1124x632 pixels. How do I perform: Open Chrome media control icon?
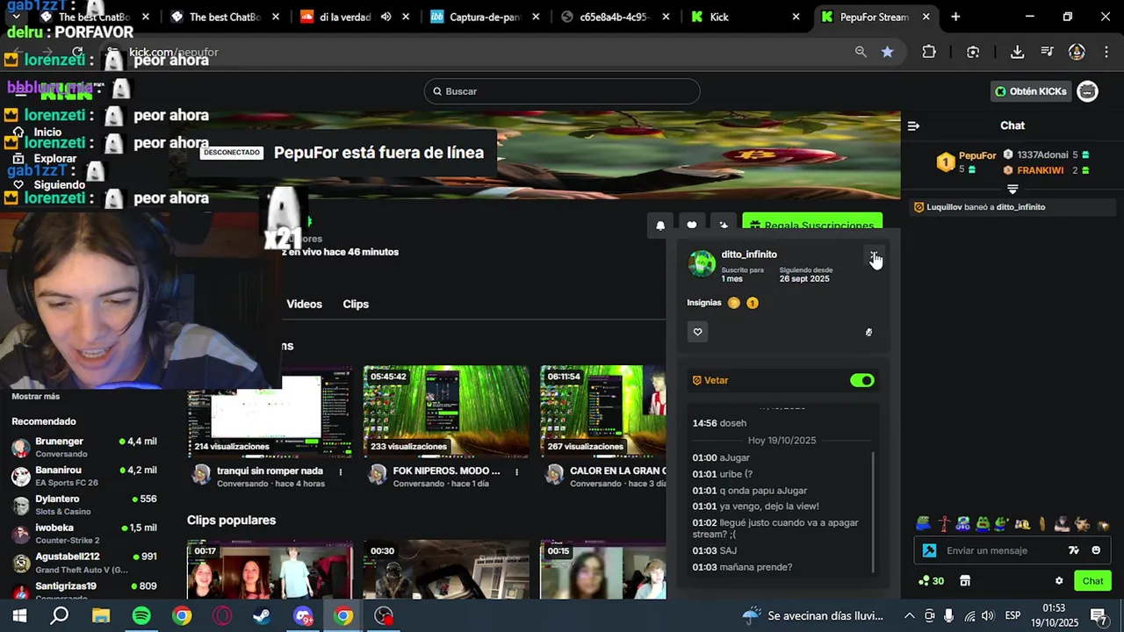tap(1047, 52)
